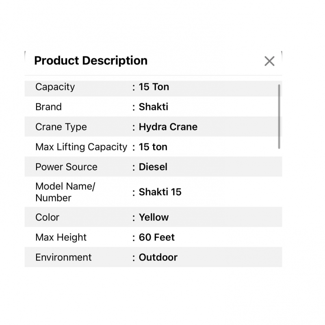Select the Capacity label

coord(55,87)
